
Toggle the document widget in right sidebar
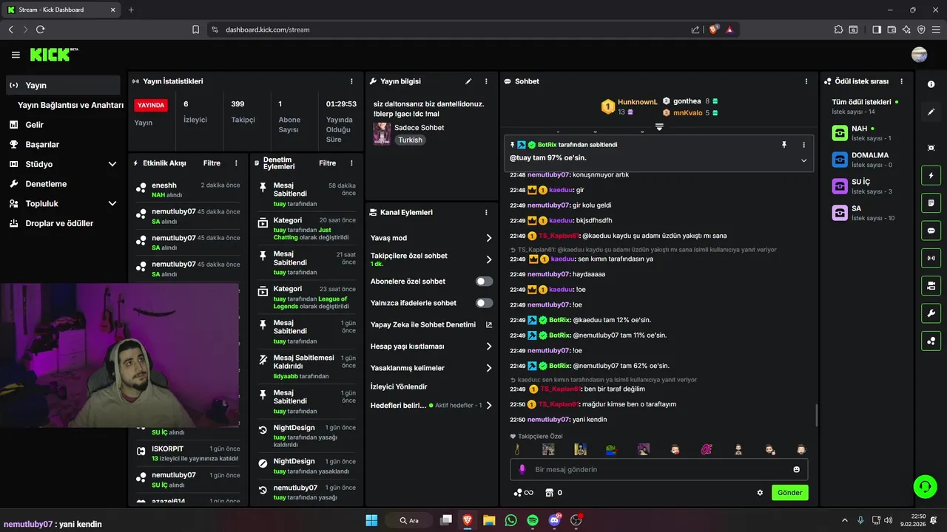(931, 203)
